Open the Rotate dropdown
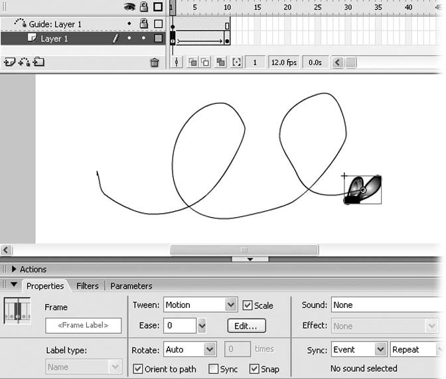The image size is (446, 379). (210, 349)
